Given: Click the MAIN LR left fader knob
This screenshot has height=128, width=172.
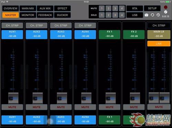Looking at the screenshot, I should point(154,98).
